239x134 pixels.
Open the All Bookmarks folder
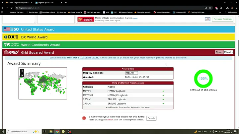pos(231,12)
